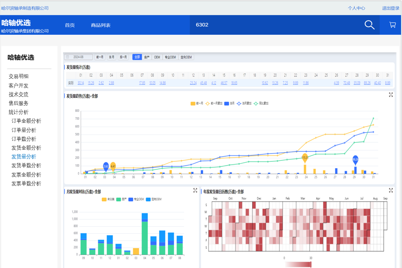Open 发货金额分析 in the sidebar
This screenshot has width=402, height=268.
(x=26, y=148)
